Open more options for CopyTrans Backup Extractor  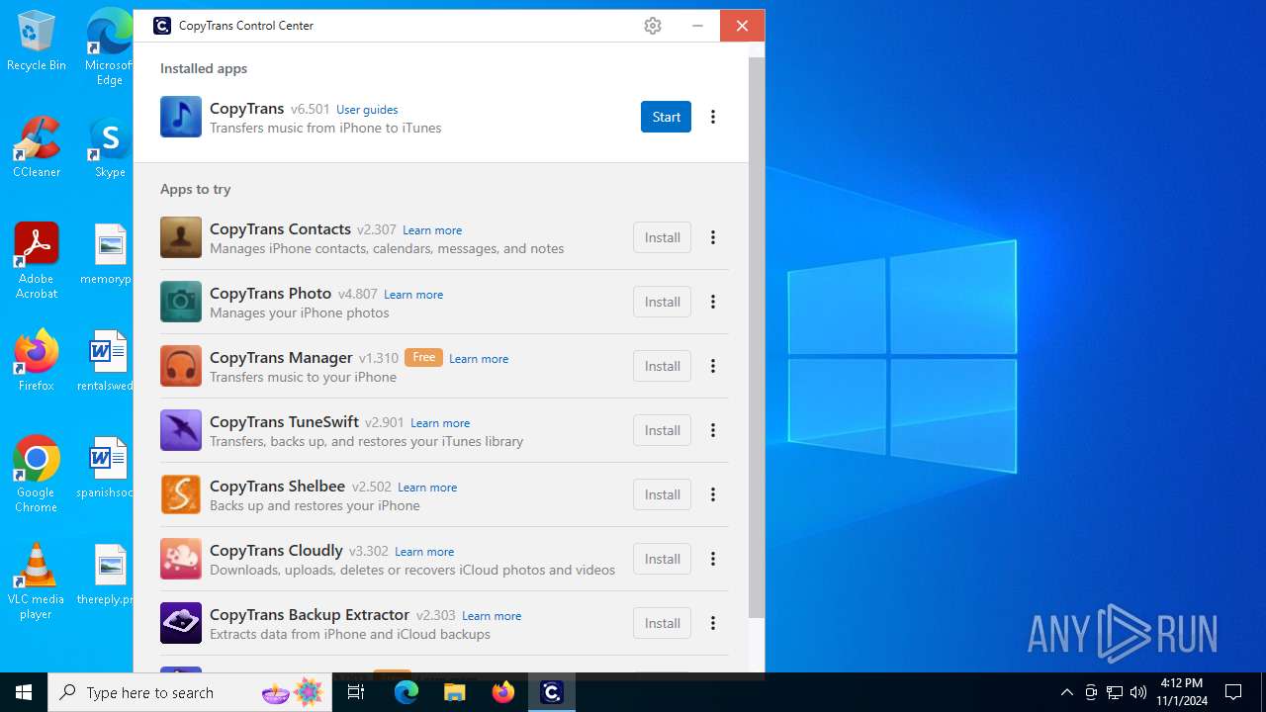[x=713, y=623]
